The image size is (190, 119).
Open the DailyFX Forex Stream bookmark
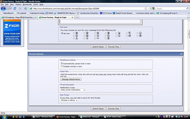tap(123, 13)
